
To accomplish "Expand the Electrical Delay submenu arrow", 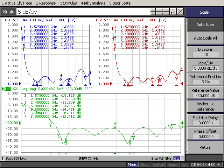I will click(x=222, y=120).
